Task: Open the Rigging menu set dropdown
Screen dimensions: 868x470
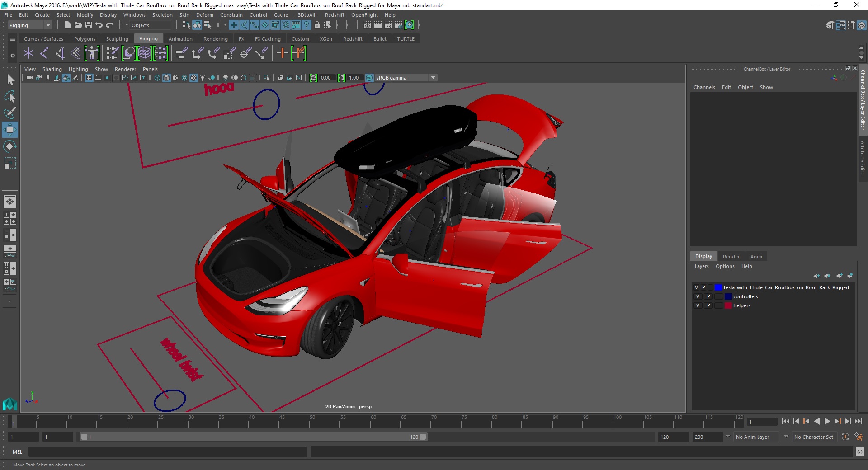Action: point(30,25)
